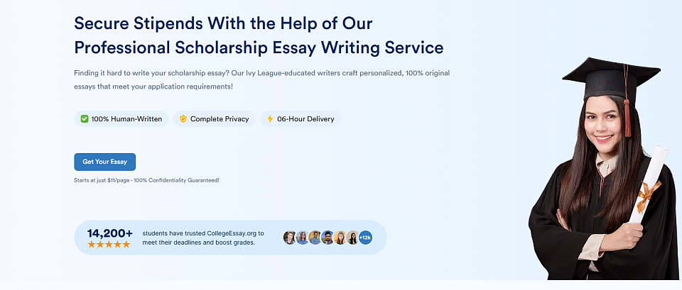Click the 14,200+ students count

(109, 233)
